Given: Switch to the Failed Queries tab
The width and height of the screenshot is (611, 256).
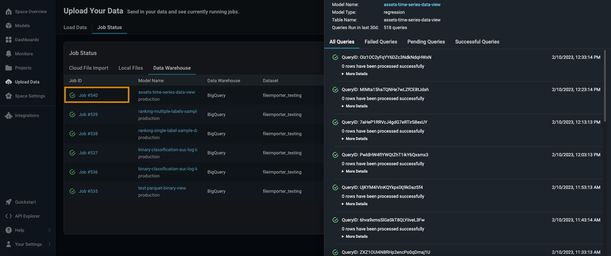Looking at the screenshot, I should pyautogui.click(x=381, y=42).
